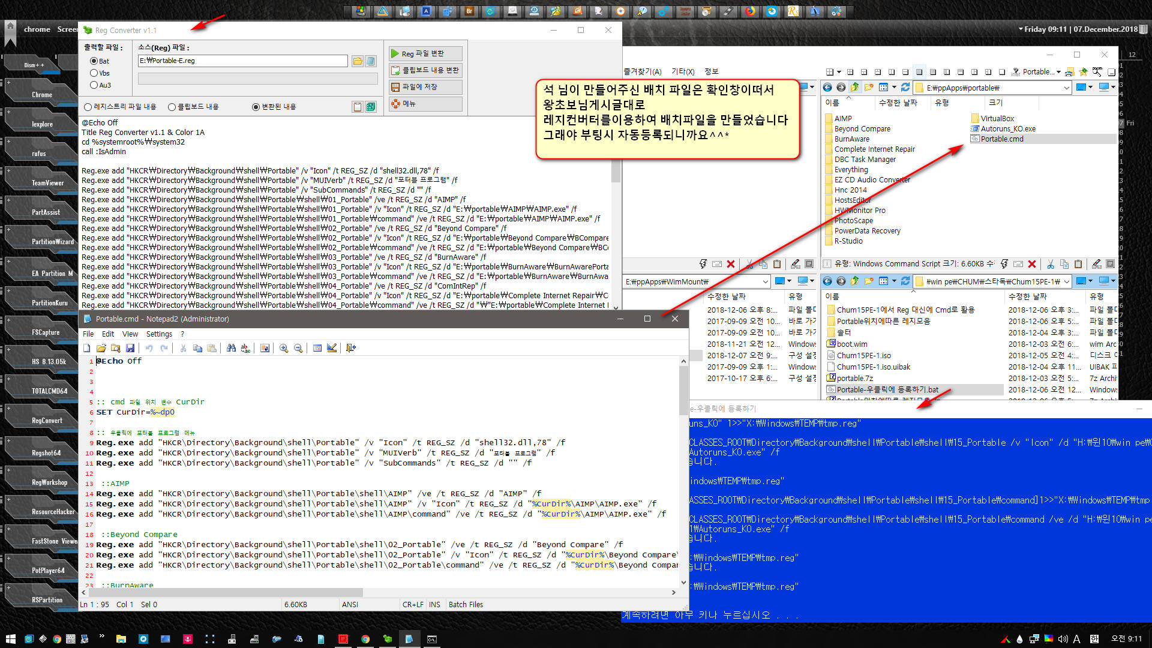Open View menu in Notepad2
Viewport: 1152px width, 648px height.
(x=130, y=334)
